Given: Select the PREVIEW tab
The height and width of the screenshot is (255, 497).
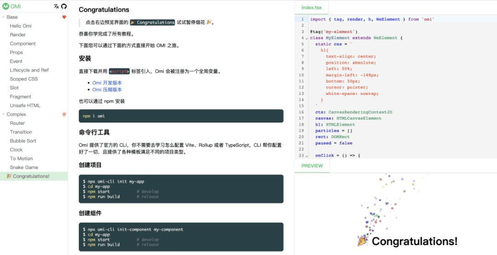Looking at the screenshot, I should tap(312, 166).
